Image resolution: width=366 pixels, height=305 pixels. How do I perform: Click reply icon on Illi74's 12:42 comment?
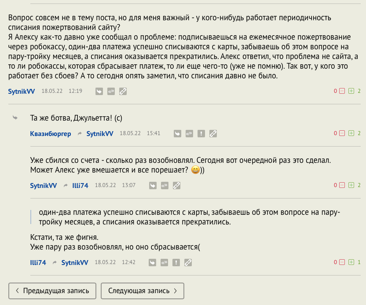point(153,263)
